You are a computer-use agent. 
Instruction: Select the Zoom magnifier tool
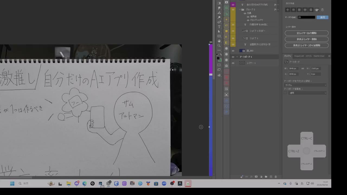pyautogui.click(x=219, y=45)
